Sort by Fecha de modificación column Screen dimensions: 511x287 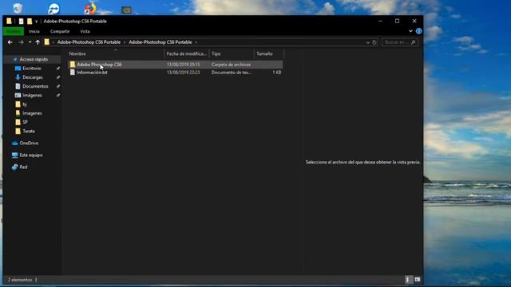point(187,53)
